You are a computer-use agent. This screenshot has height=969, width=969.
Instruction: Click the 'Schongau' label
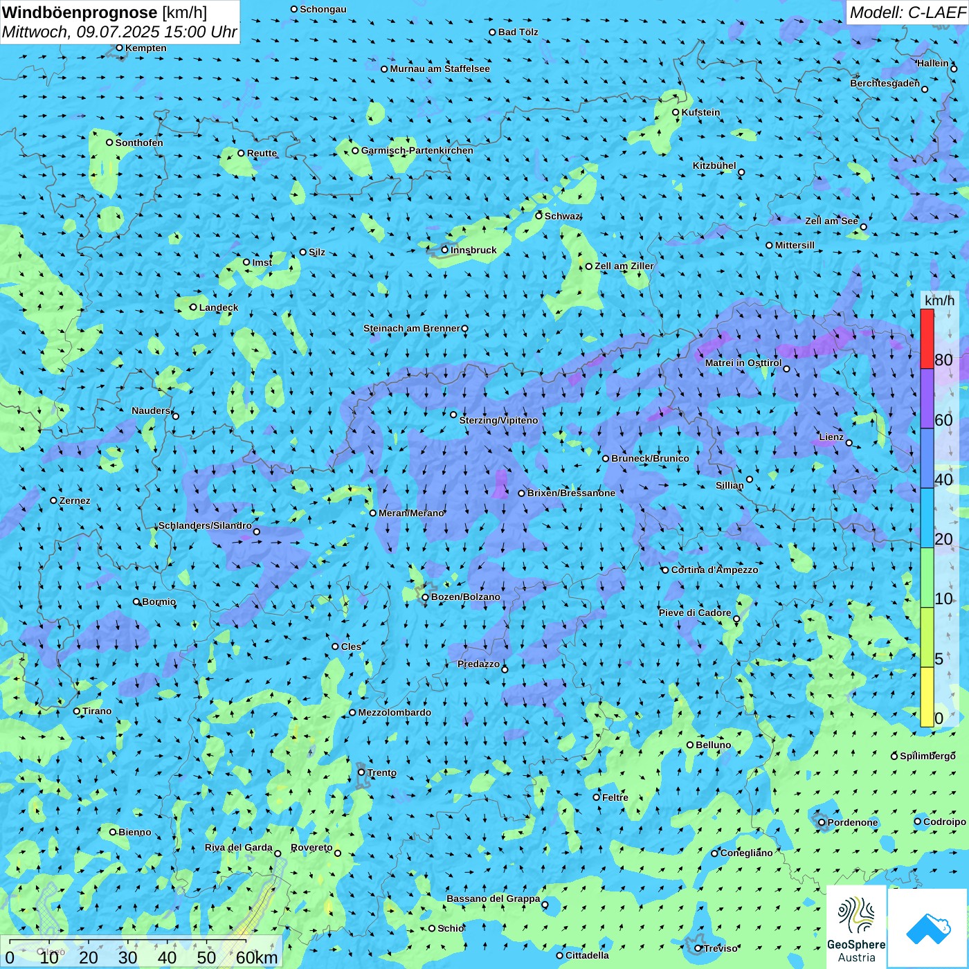tap(323, 9)
